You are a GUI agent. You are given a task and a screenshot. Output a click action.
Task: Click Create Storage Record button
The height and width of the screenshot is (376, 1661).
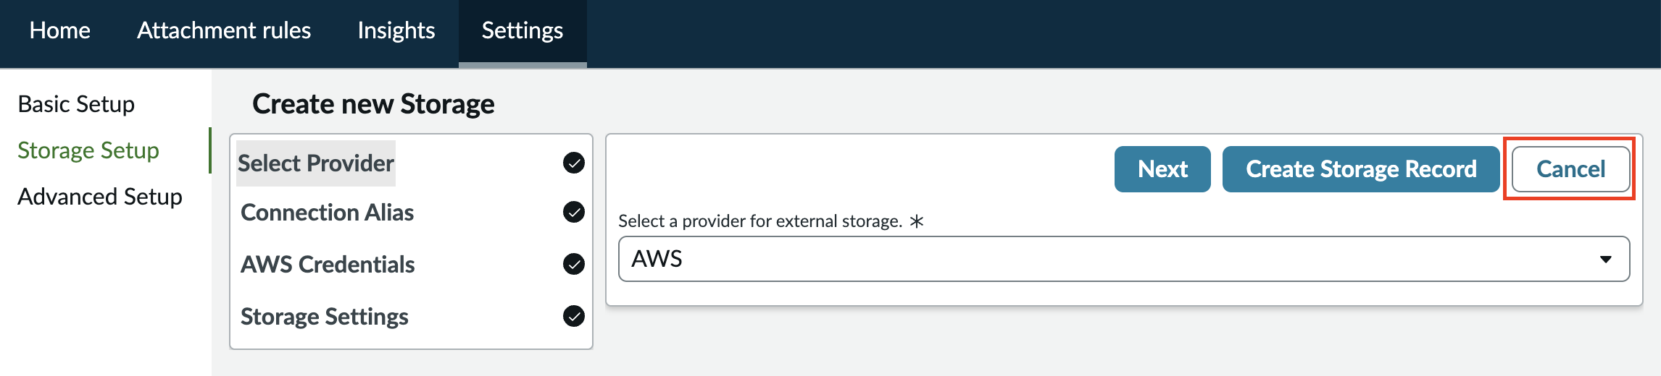(x=1361, y=169)
